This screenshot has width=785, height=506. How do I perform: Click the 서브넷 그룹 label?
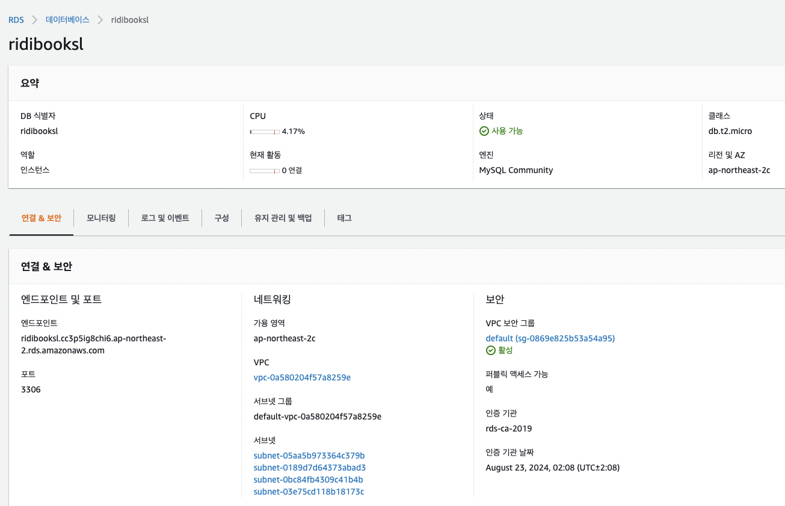273,401
